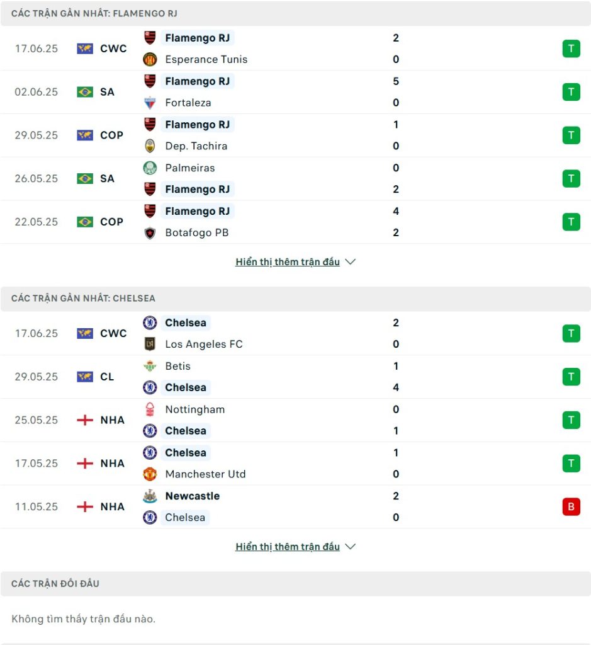Click the Brazil flag on 26.05.25 match
Viewport: 591px width, 645px height.
point(85,178)
